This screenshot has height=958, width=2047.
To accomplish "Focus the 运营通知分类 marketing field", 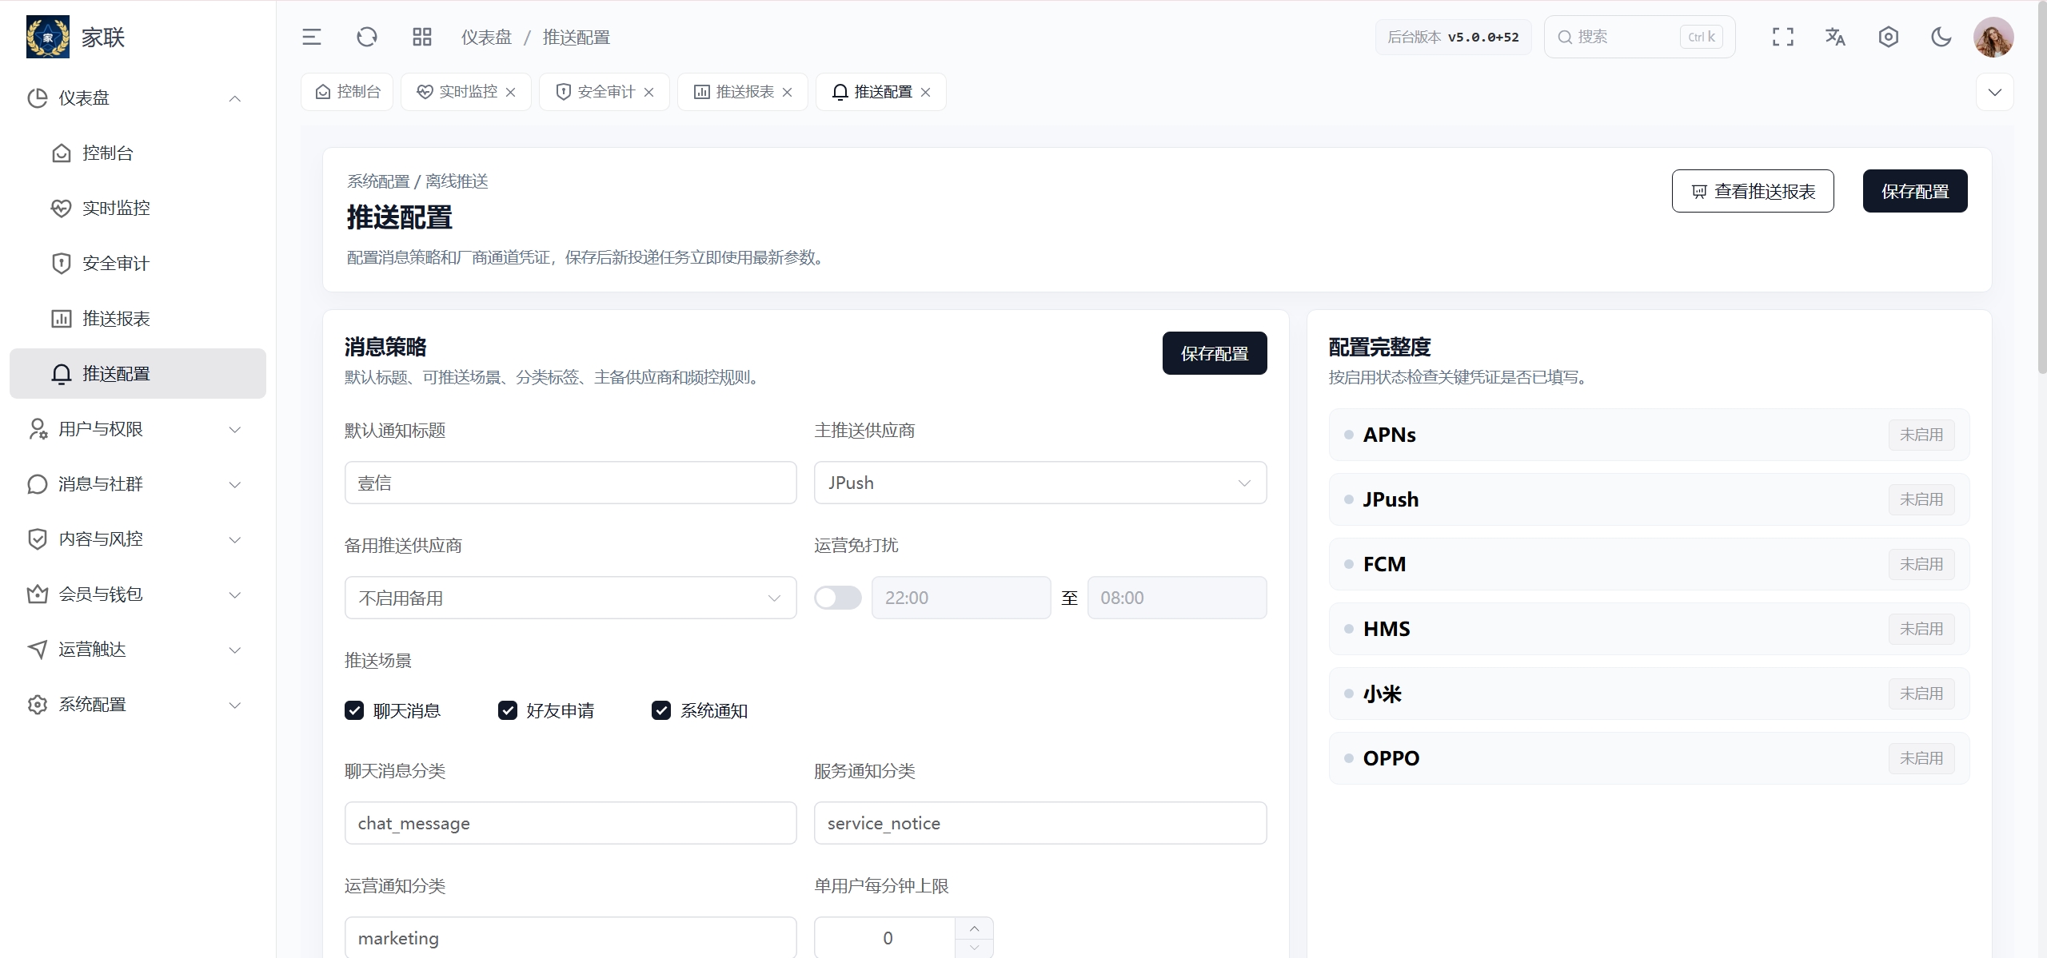I will point(571,938).
